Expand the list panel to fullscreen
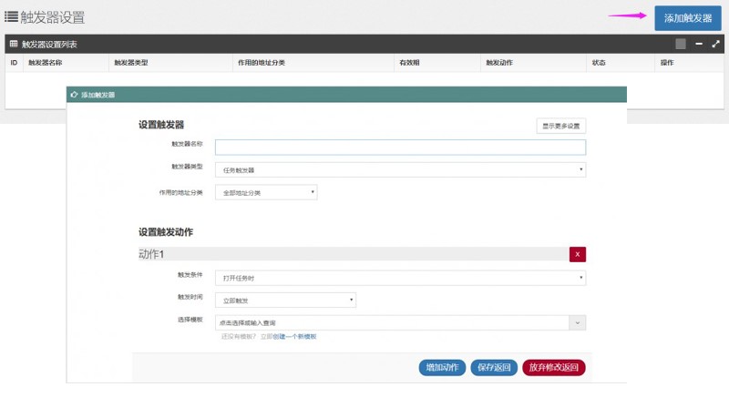 coord(715,44)
